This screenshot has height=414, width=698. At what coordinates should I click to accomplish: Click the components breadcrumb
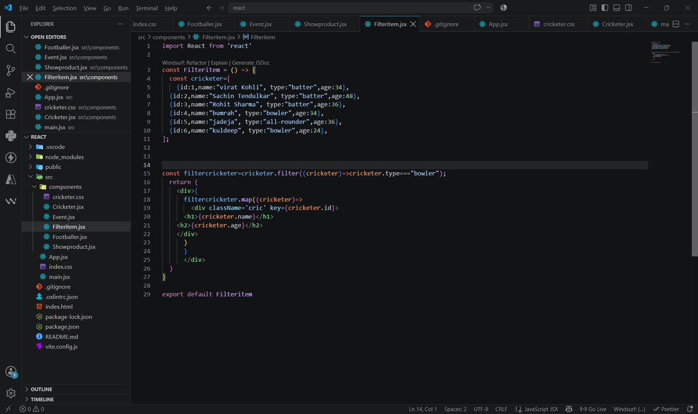169,37
